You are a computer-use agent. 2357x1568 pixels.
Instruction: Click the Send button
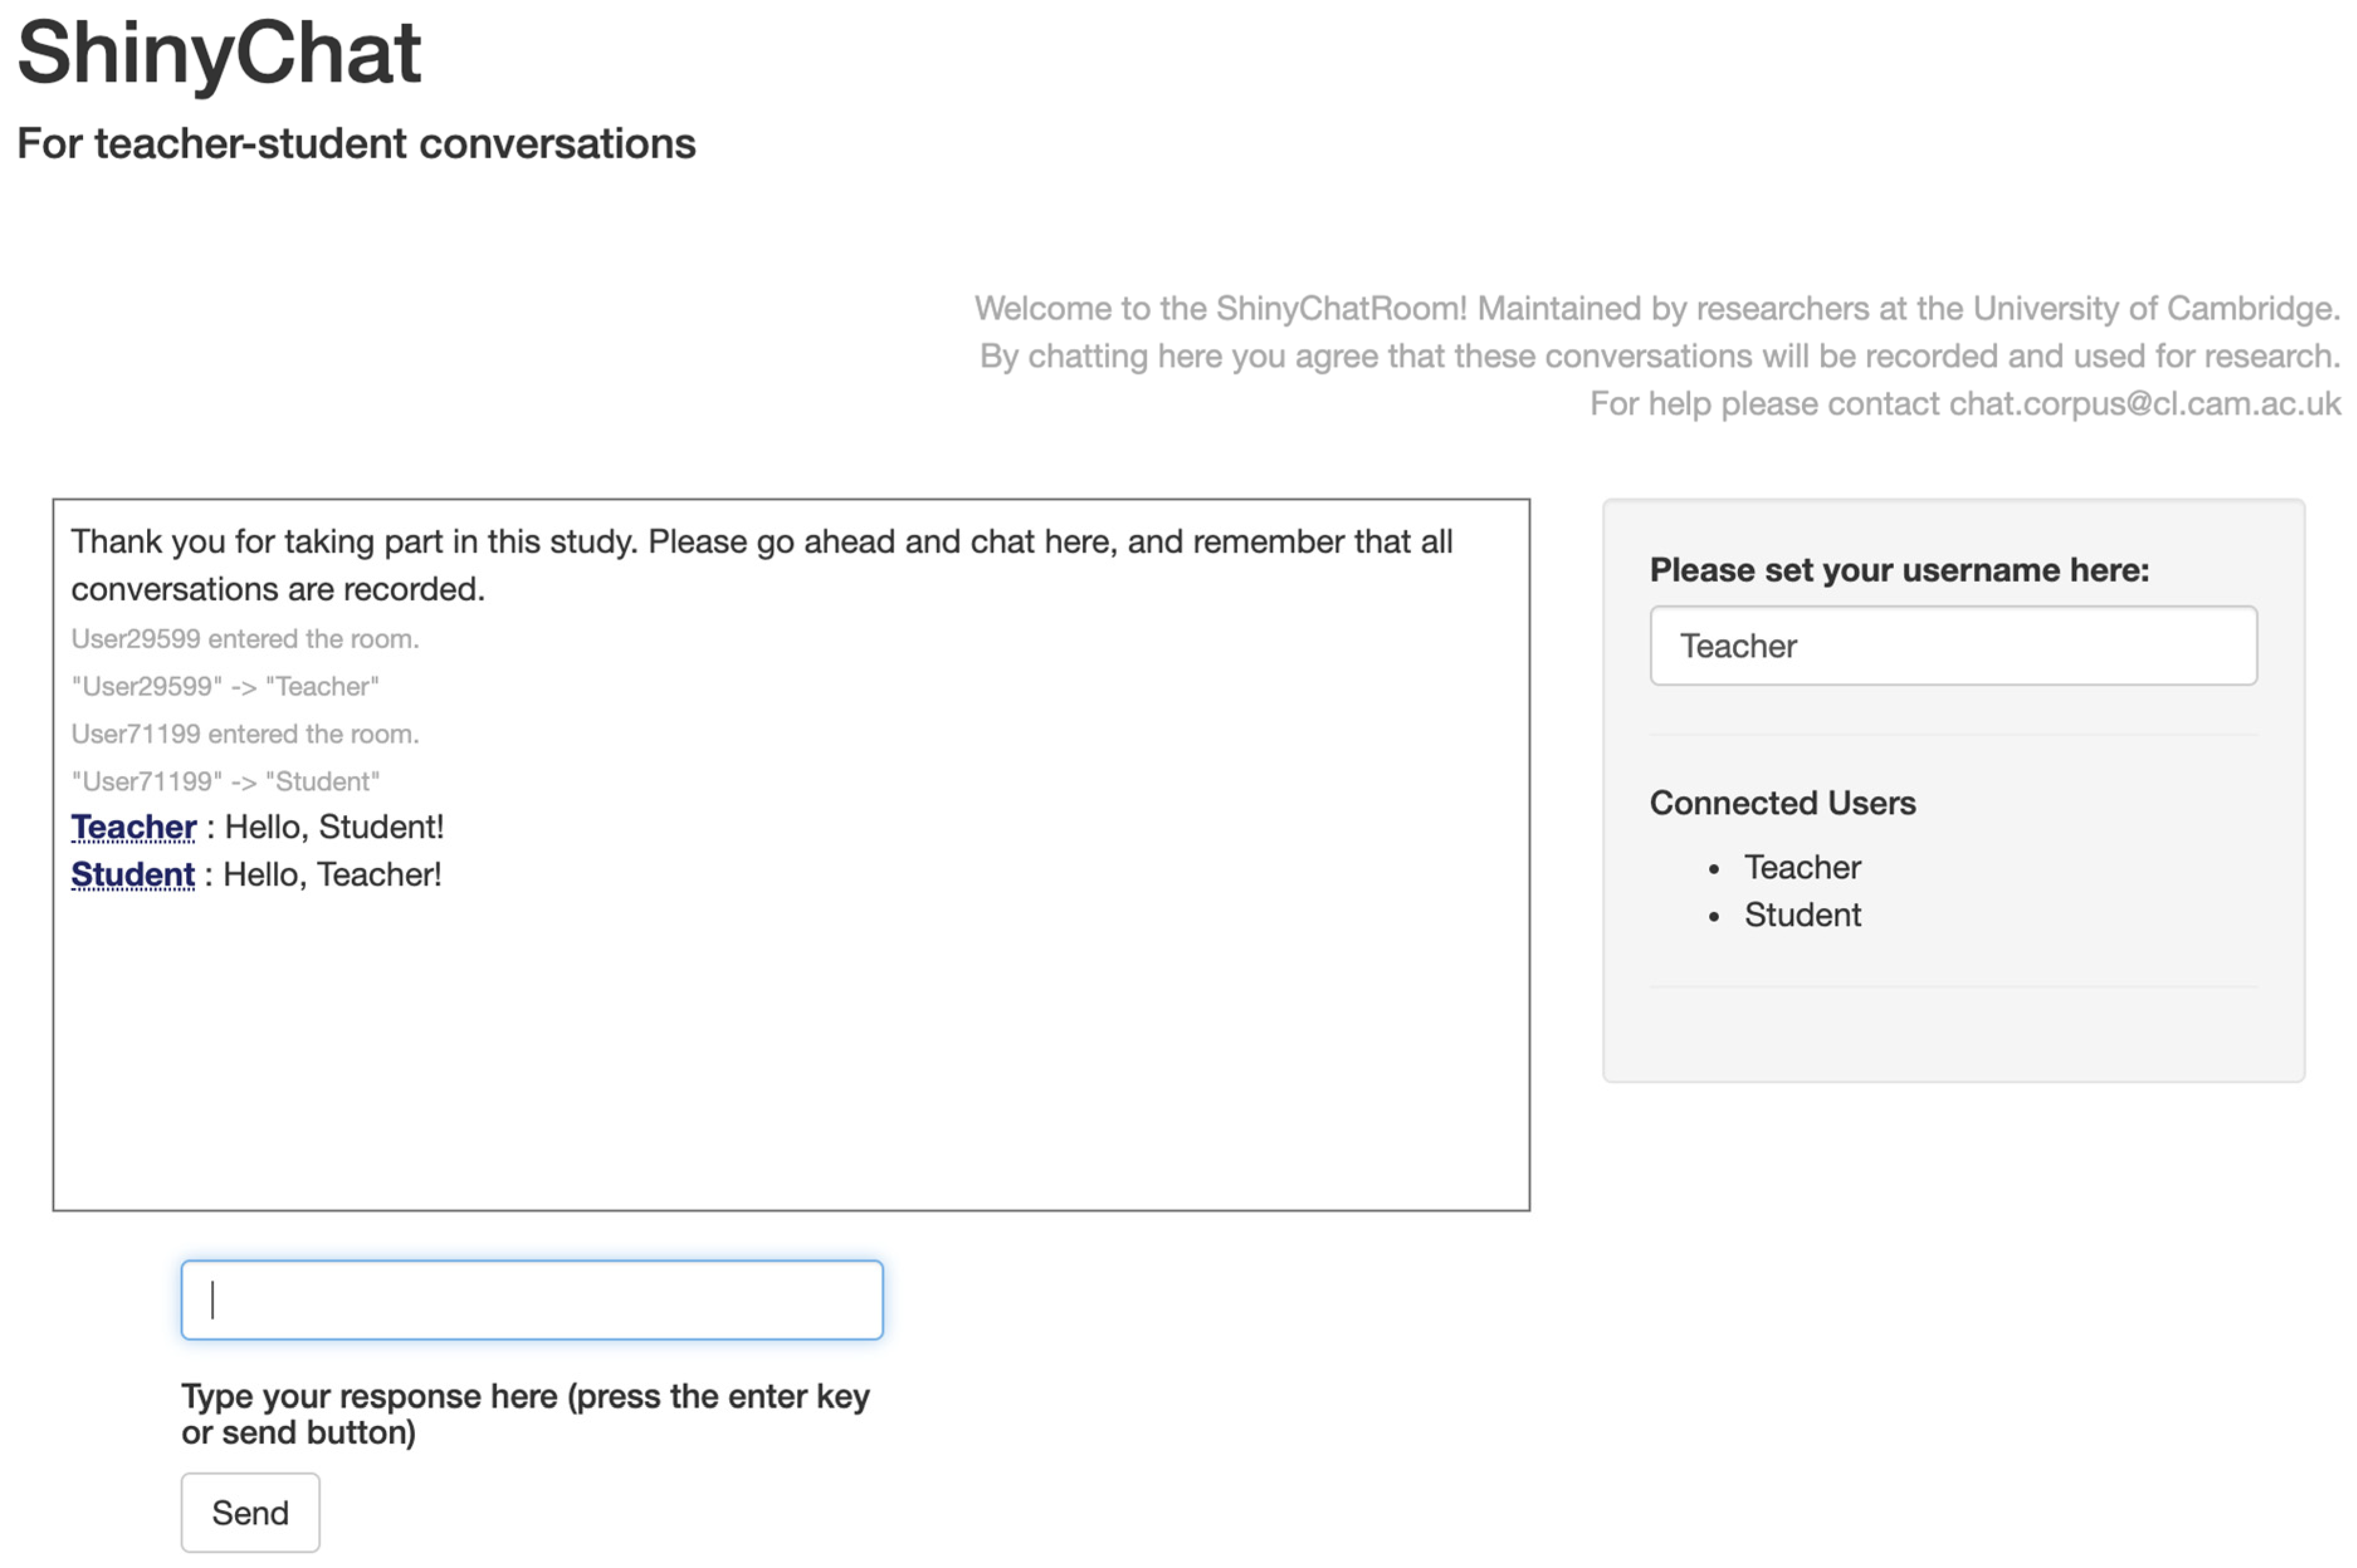pos(250,1511)
